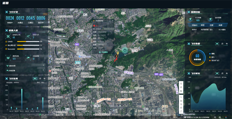This screenshot has height=119, width=232.
Task: Select the orange drone target marker on map
Action: [x=117, y=55]
